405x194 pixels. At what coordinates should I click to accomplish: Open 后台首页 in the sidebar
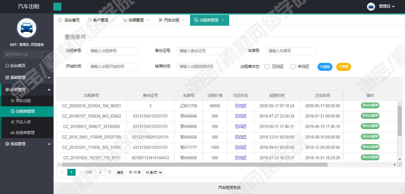point(27,66)
